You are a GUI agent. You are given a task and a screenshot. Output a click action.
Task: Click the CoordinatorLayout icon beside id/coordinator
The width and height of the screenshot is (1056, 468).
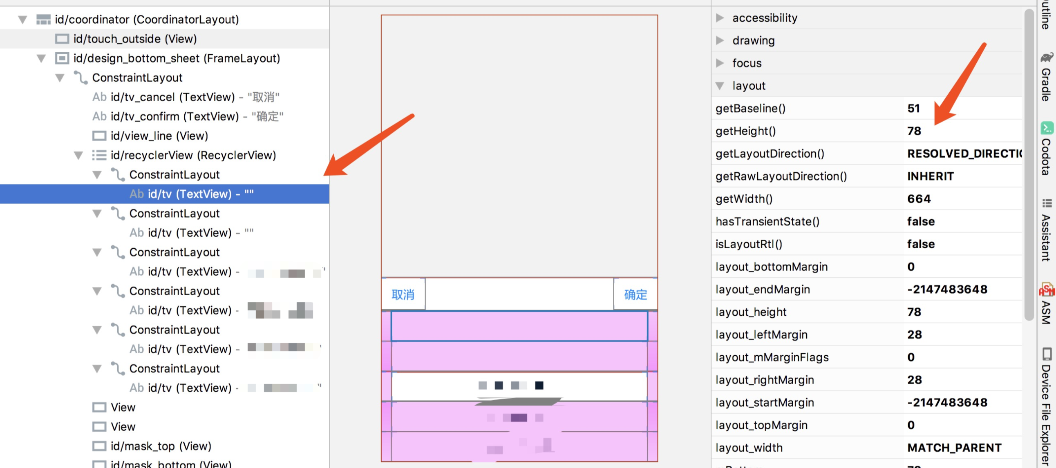pos(43,19)
